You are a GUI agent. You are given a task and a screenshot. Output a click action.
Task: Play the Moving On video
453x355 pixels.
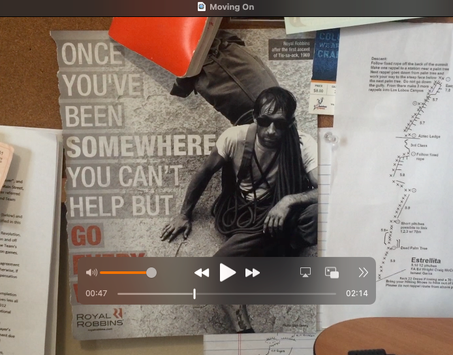click(x=227, y=272)
